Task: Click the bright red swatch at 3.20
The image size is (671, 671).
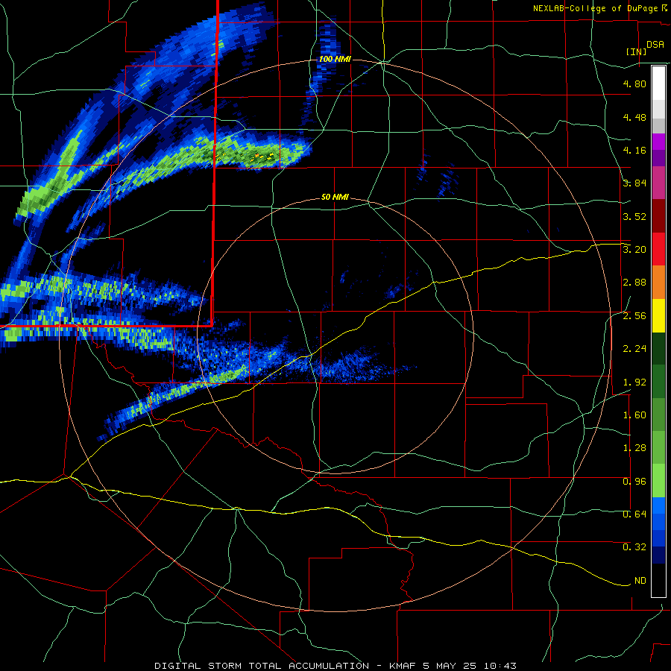Action: (658, 249)
